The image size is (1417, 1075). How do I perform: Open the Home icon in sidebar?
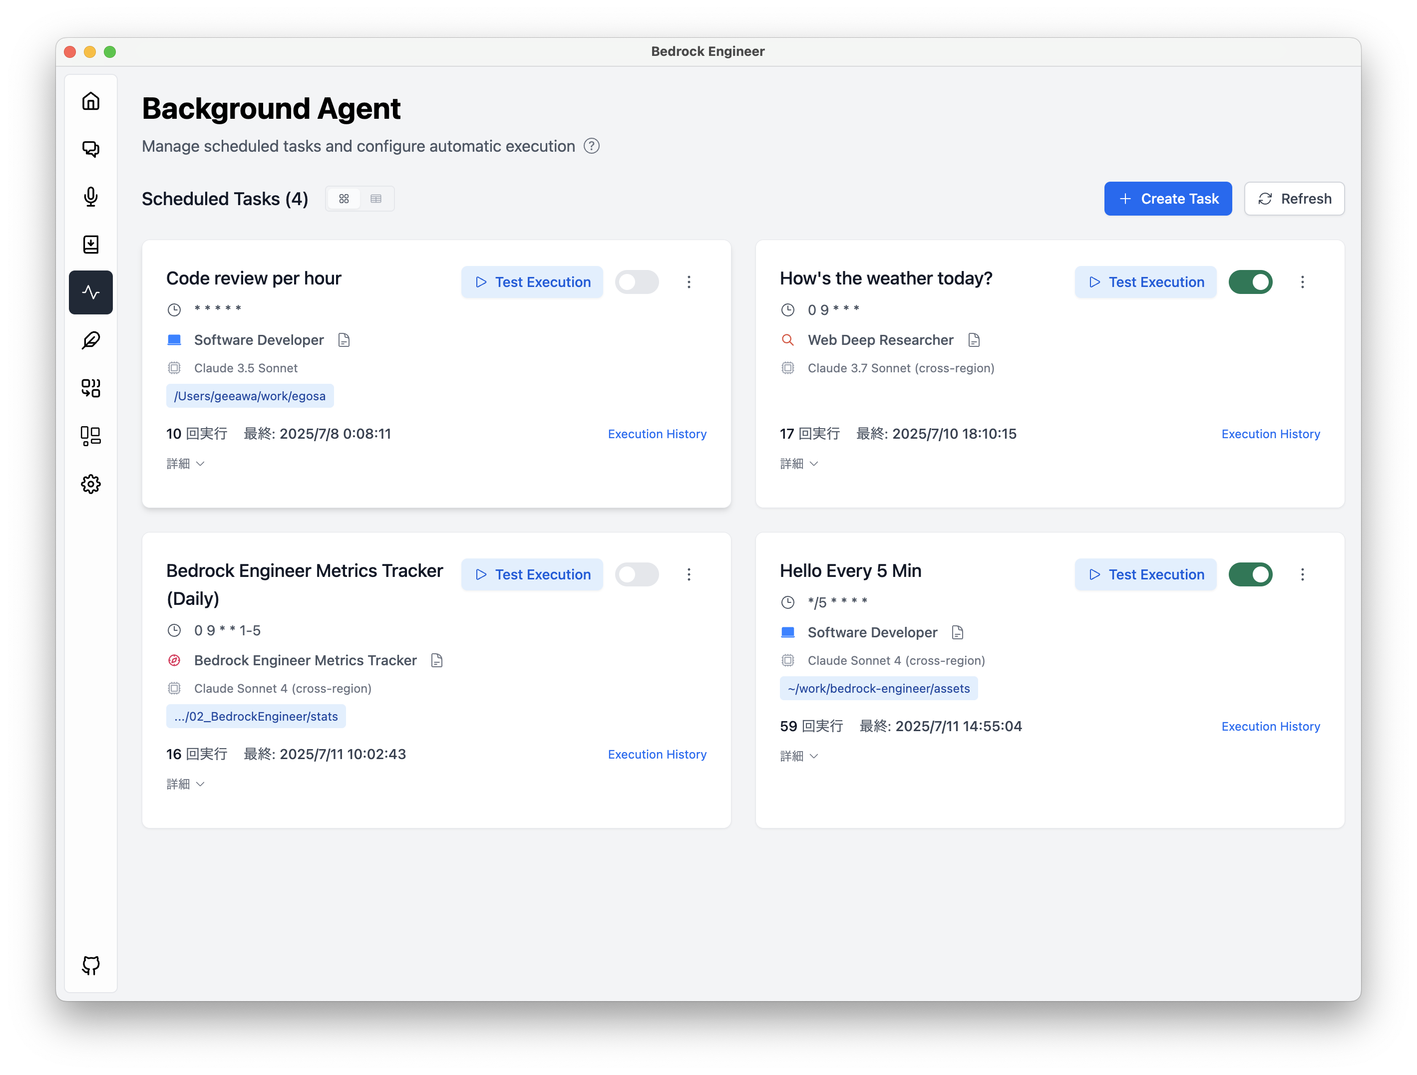[x=90, y=101]
